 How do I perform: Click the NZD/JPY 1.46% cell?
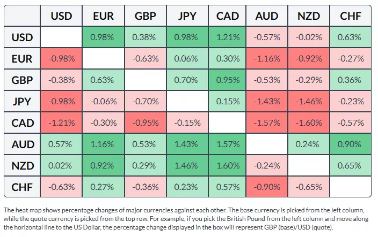tap(187, 166)
